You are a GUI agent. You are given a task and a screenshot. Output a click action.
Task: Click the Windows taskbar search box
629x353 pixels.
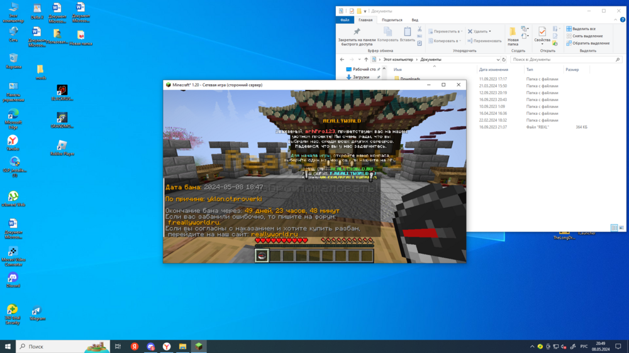click(x=63, y=347)
